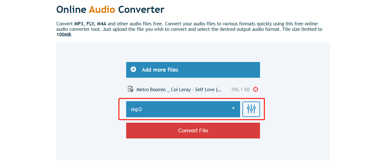Click the 296.1 KB file size label

pyautogui.click(x=240, y=90)
